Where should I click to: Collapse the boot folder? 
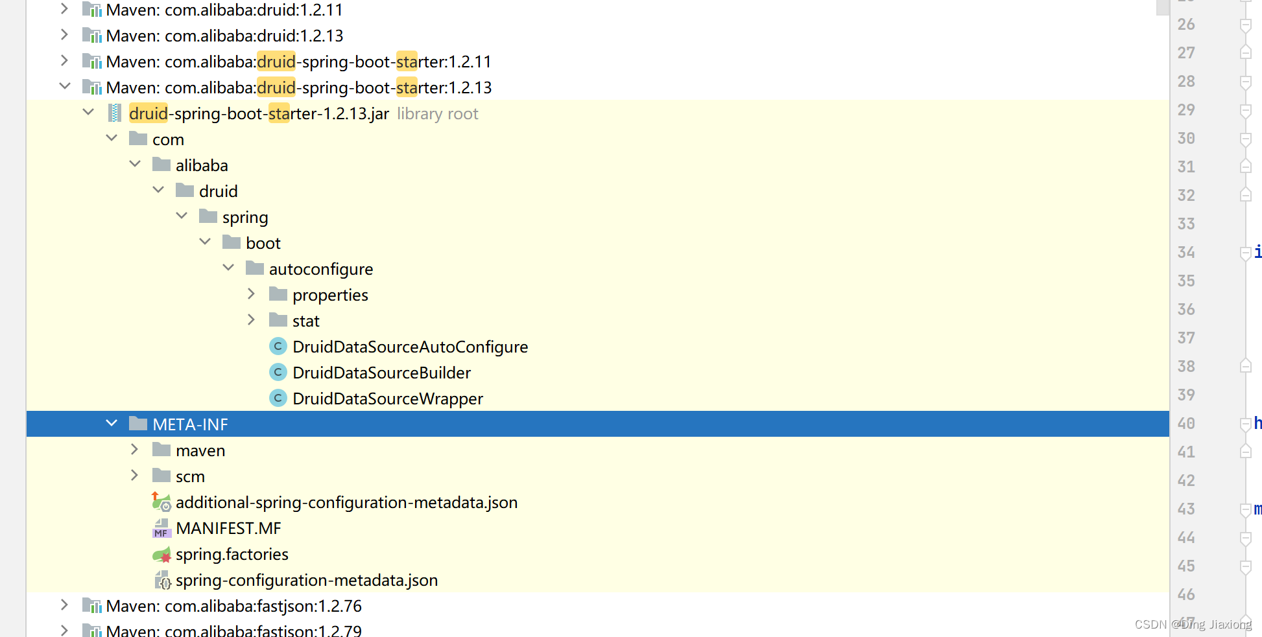[205, 242]
